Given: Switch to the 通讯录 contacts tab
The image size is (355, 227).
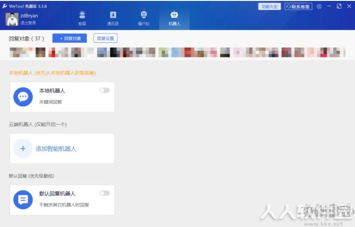Looking at the screenshot, I should pyautogui.click(x=113, y=18).
